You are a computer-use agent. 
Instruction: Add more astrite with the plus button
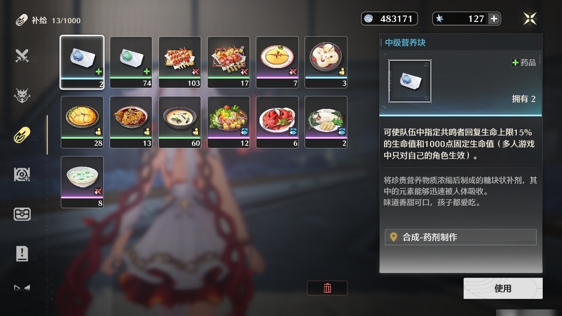click(494, 18)
